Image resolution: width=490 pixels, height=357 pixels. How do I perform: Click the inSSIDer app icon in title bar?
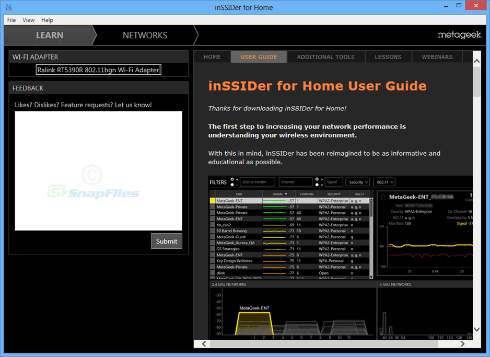tap(9, 7)
